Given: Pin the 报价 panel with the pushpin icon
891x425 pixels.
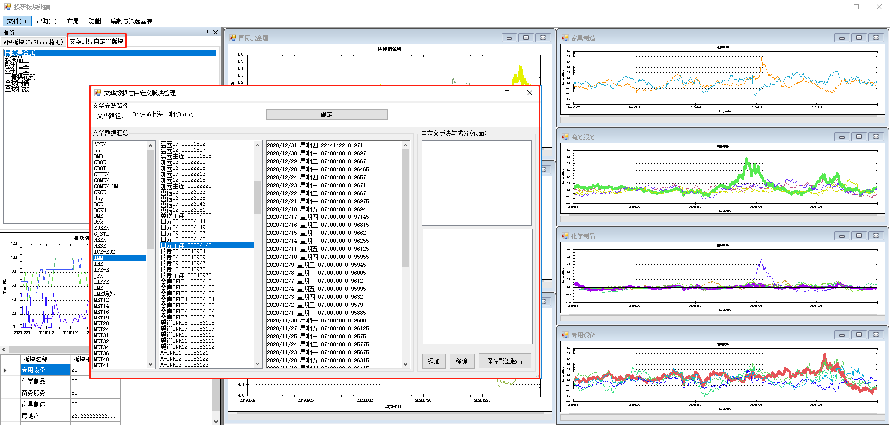Looking at the screenshot, I should pyautogui.click(x=207, y=32).
